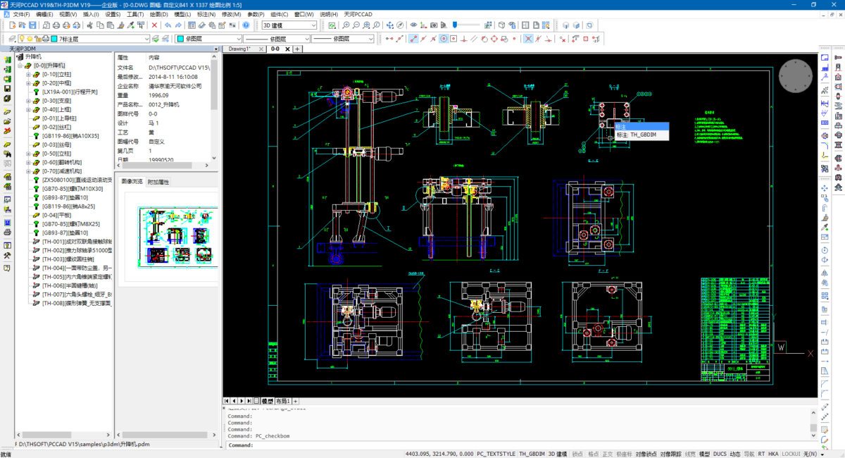Collapse the [0-0][升降机] tree node

tap(20, 66)
